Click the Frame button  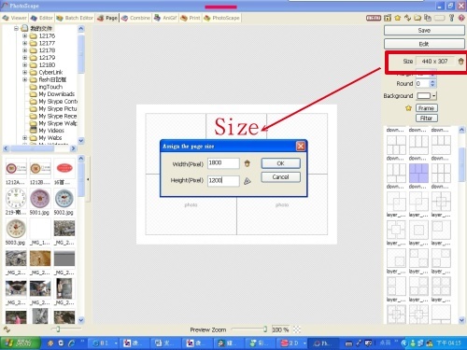(x=427, y=108)
